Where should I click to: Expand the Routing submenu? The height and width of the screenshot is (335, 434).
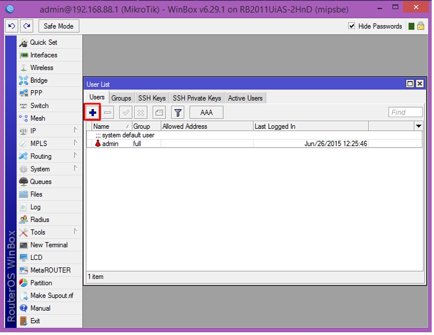pos(50,156)
